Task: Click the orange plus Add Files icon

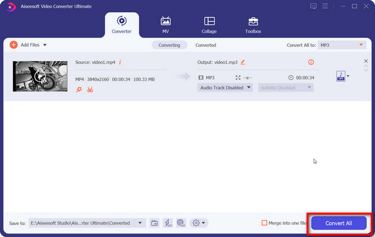Action: tap(13, 45)
